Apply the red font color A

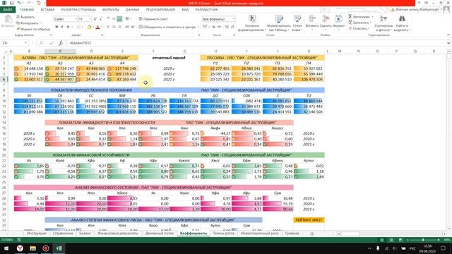97,27
